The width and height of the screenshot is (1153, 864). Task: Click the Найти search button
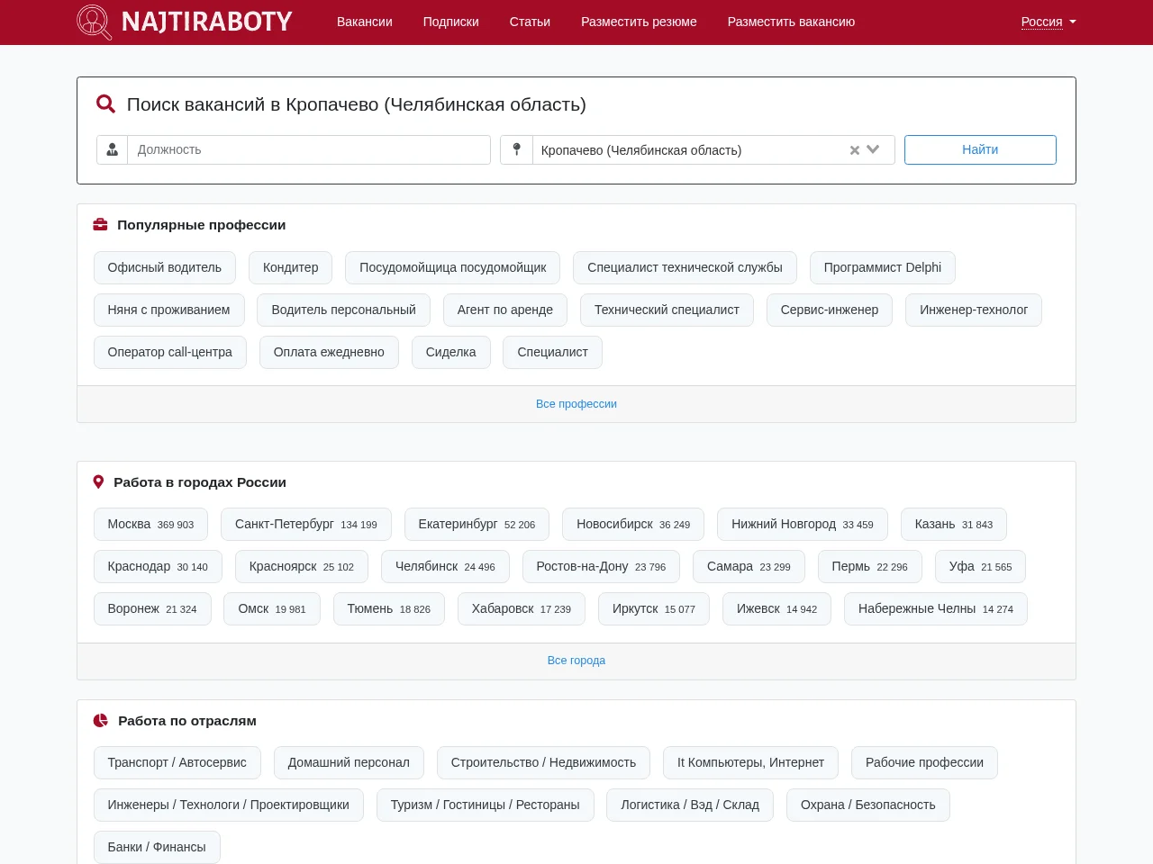[x=980, y=150]
